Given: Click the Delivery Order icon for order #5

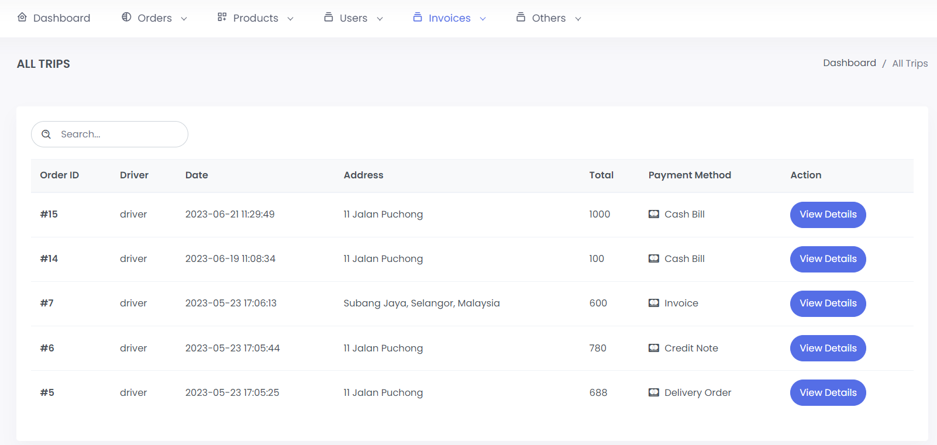Looking at the screenshot, I should [654, 392].
